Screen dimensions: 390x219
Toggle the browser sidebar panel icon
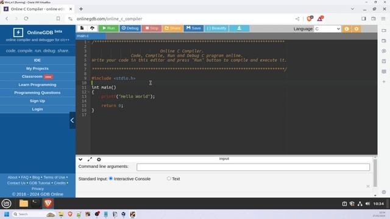[364, 19]
